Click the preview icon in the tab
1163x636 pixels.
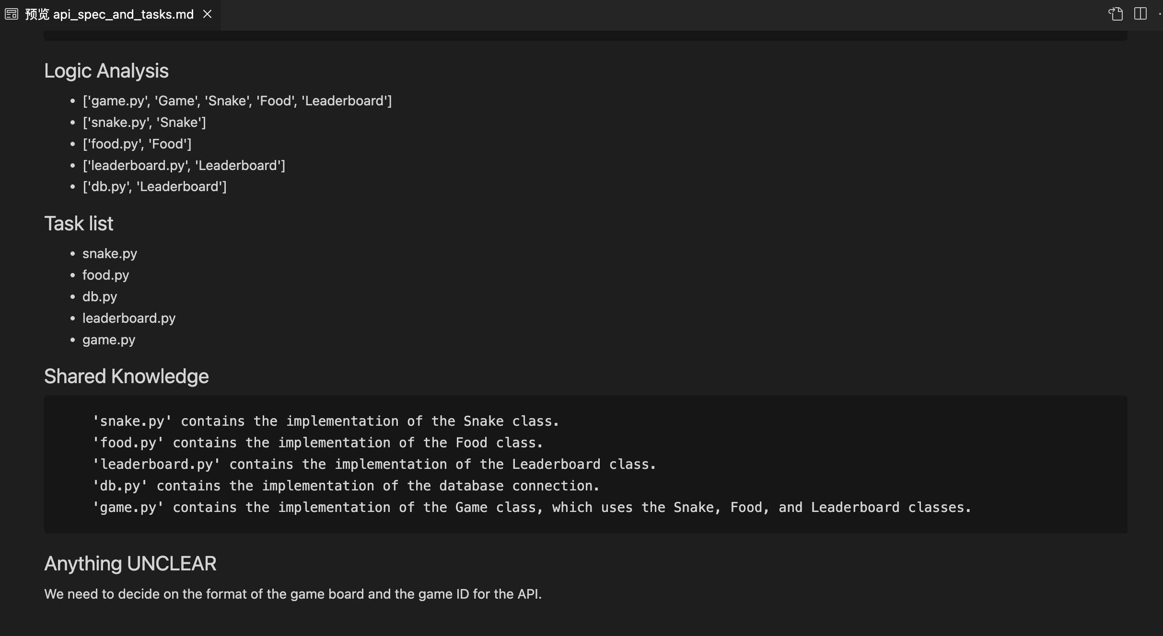(x=12, y=14)
